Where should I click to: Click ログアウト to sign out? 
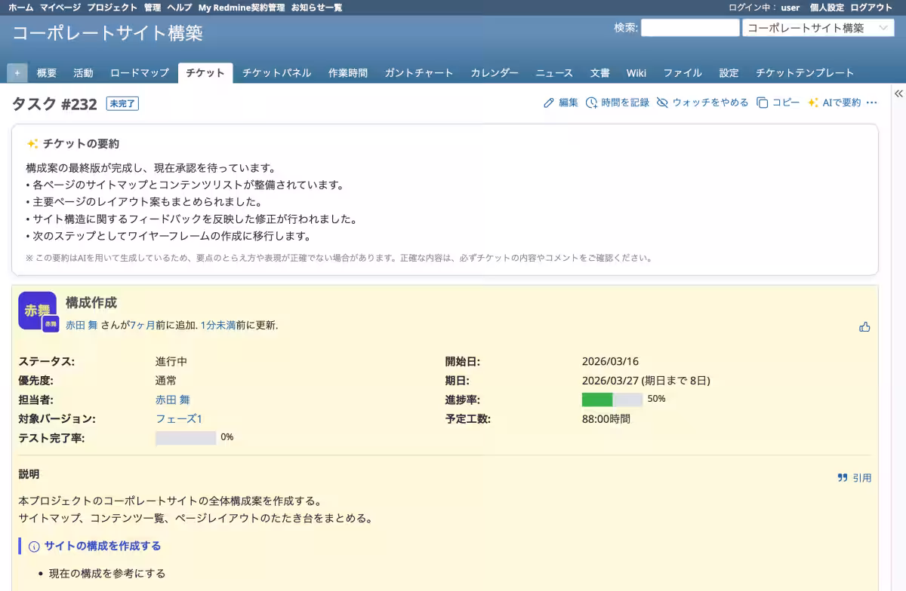pos(871,7)
